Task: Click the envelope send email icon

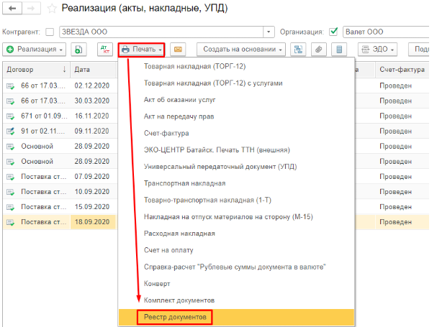Action: click(176, 50)
